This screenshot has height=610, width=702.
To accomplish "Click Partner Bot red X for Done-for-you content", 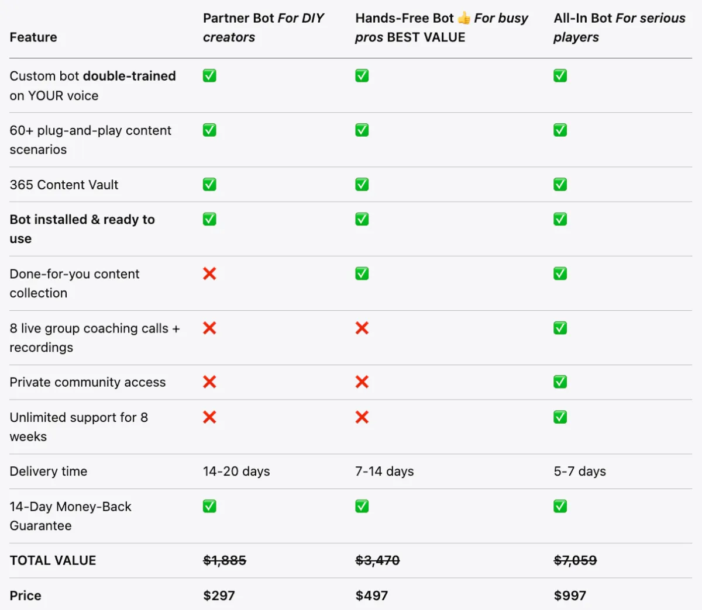I will click(x=209, y=273).
